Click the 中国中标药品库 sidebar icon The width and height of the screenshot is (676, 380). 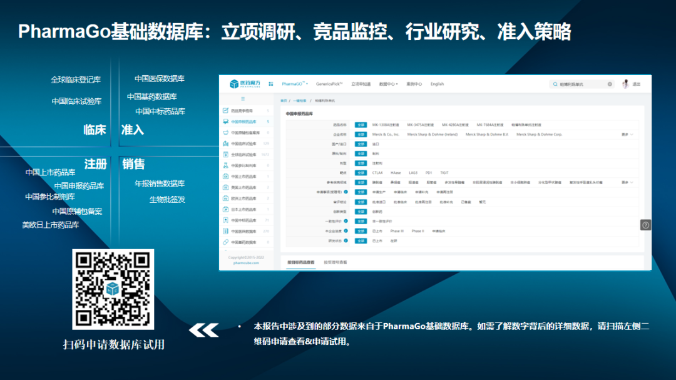point(225,220)
